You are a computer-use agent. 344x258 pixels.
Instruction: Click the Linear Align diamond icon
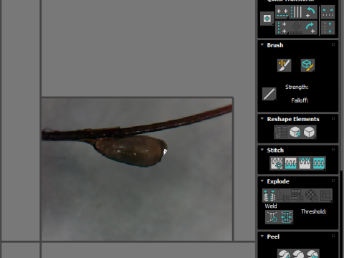297,28
